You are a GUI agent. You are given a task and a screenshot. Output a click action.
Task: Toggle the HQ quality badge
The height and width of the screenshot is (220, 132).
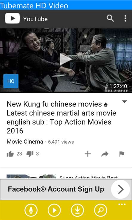(x=11, y=81)
